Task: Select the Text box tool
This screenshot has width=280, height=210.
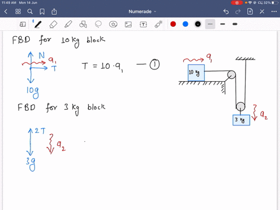Action: click(143, 24)
